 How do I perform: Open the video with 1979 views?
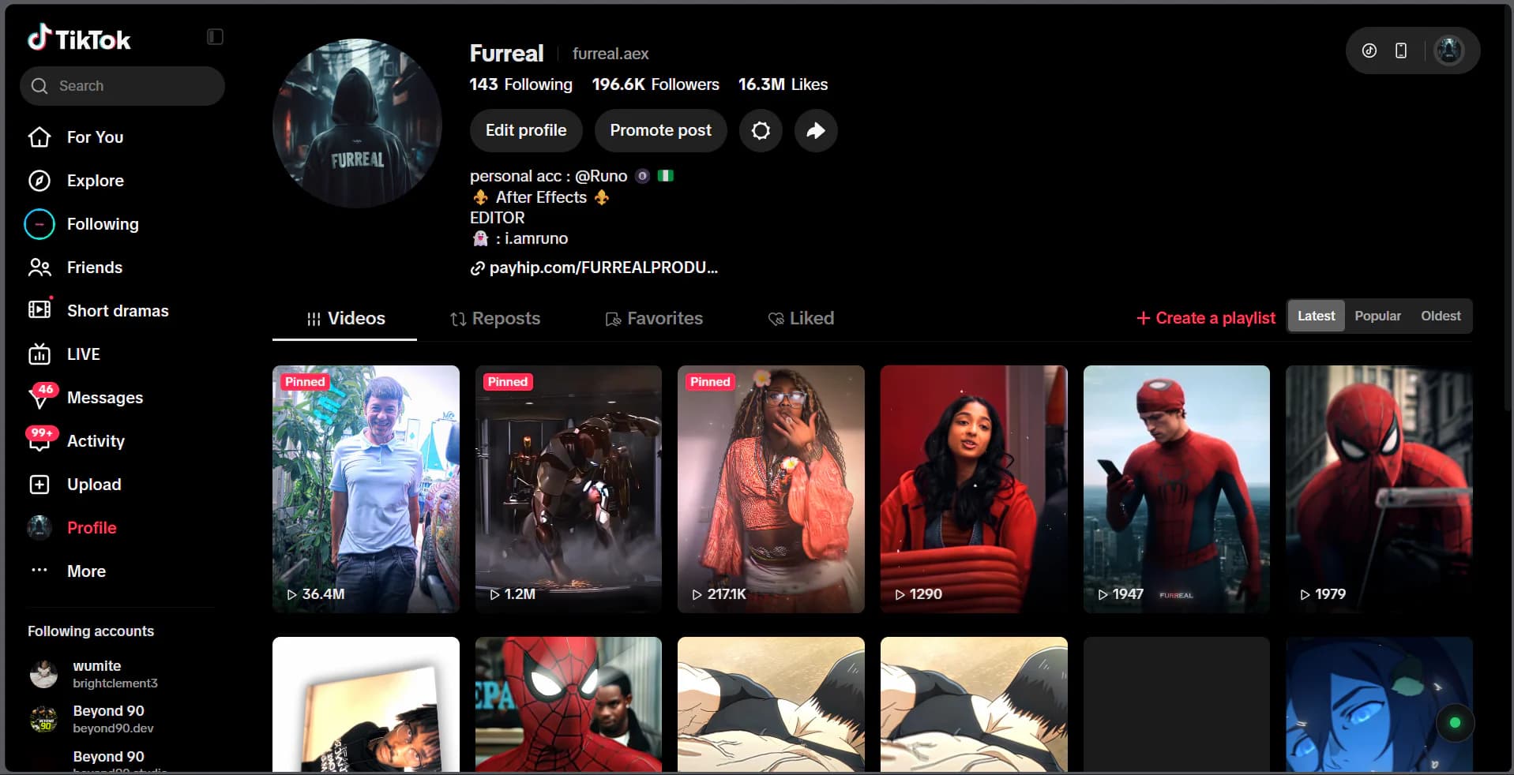click(x=1379, y=489)
